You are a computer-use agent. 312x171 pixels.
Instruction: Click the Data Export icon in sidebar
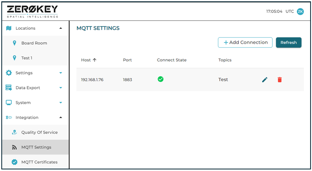click(9, 88)
